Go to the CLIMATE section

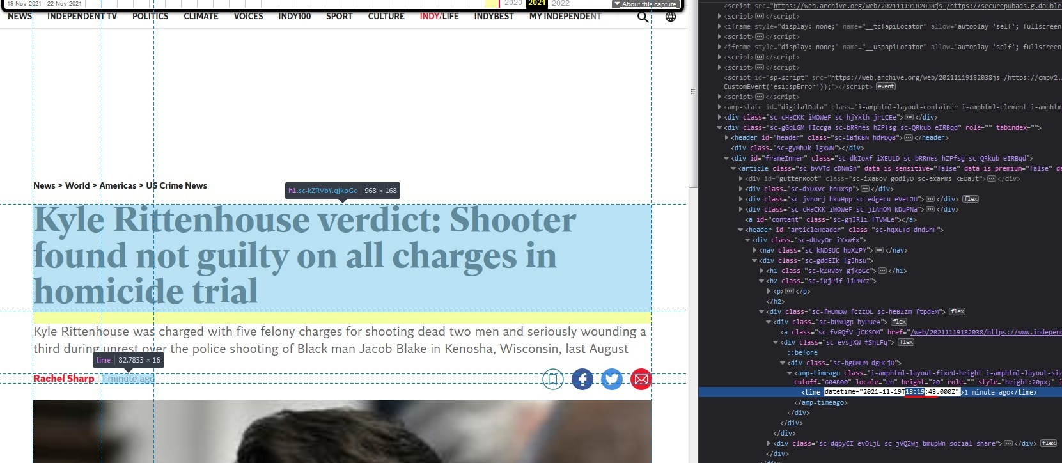coord(201,16)
